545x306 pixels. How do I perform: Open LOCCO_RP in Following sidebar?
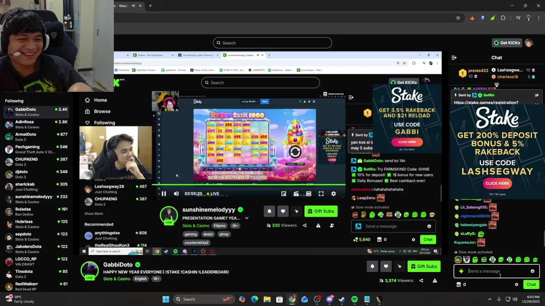click(36, 261)
